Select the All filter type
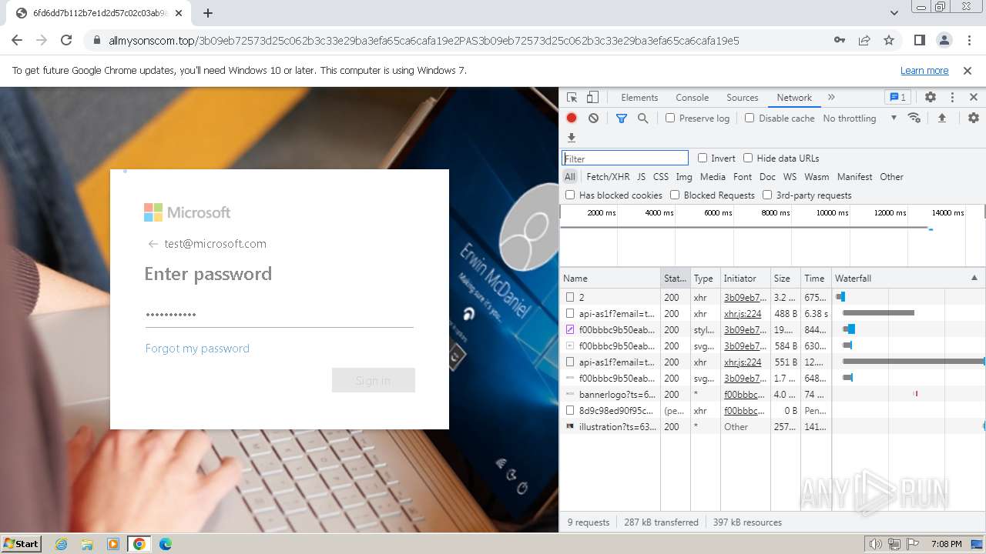This screenshot has width=986, height=554. pyautogui.click(x=570, y=177)
